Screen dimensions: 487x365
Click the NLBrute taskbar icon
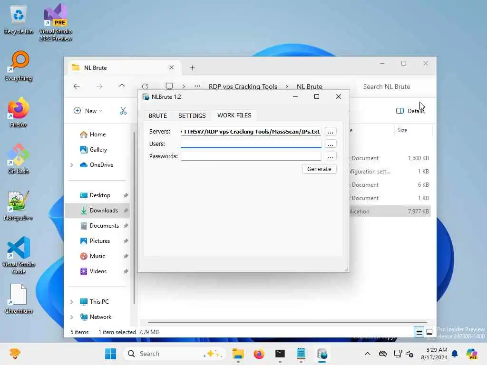point(322,354)
